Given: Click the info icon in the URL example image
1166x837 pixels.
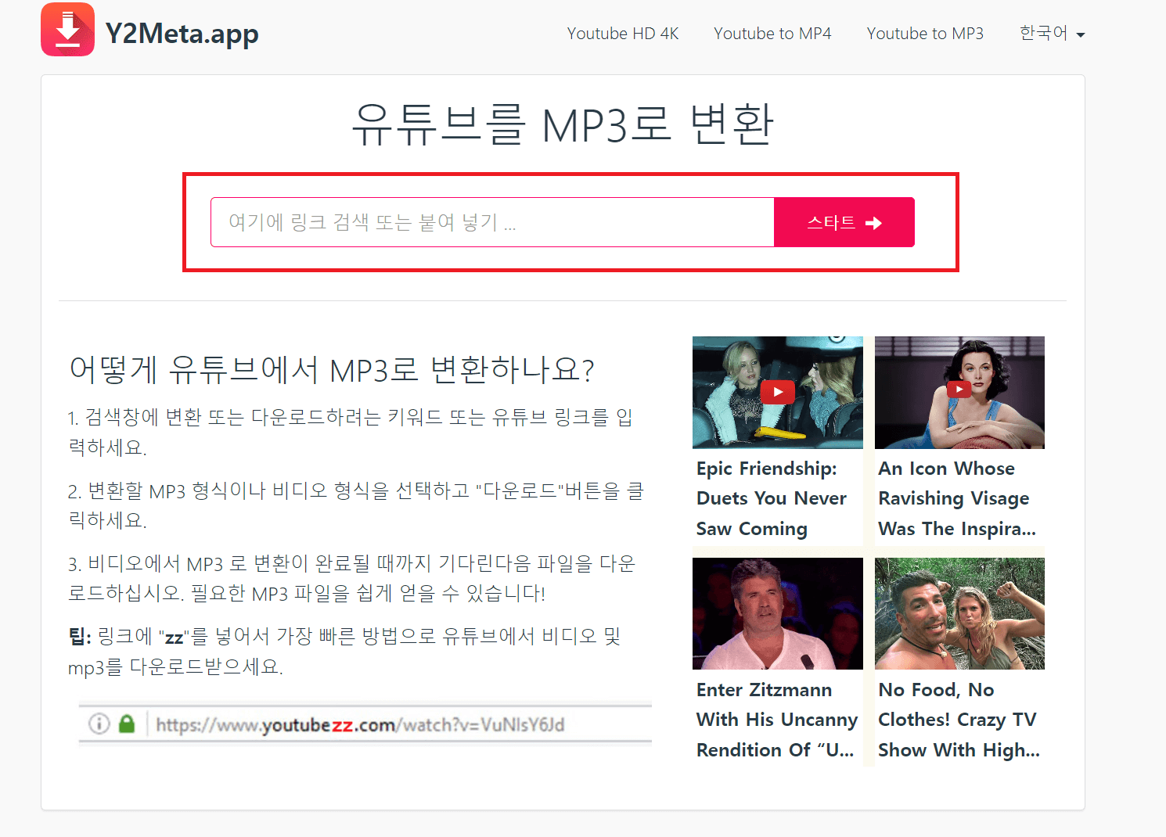Looking at the screenshot, I should point(99,724).
